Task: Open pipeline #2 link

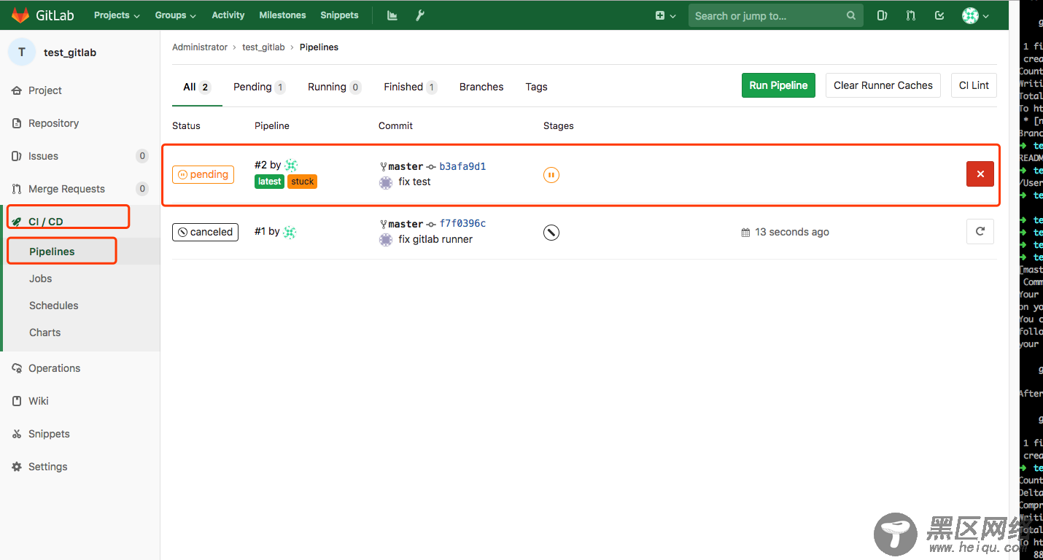Action: [x=260, y=166]
